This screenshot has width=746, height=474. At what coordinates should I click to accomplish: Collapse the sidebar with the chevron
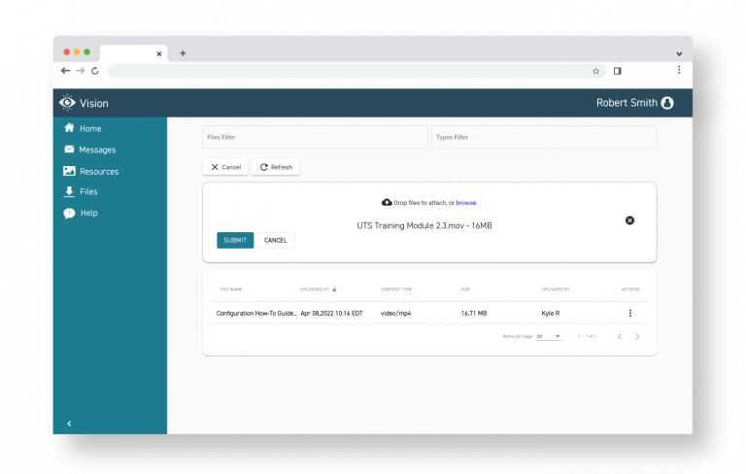[69, 423]
